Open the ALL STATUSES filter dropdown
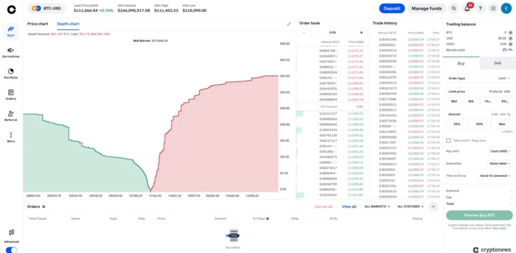 coord(410,207)
